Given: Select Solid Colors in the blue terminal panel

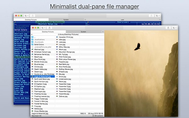Looking at the screenshot, I should click(x=21, y=30).
